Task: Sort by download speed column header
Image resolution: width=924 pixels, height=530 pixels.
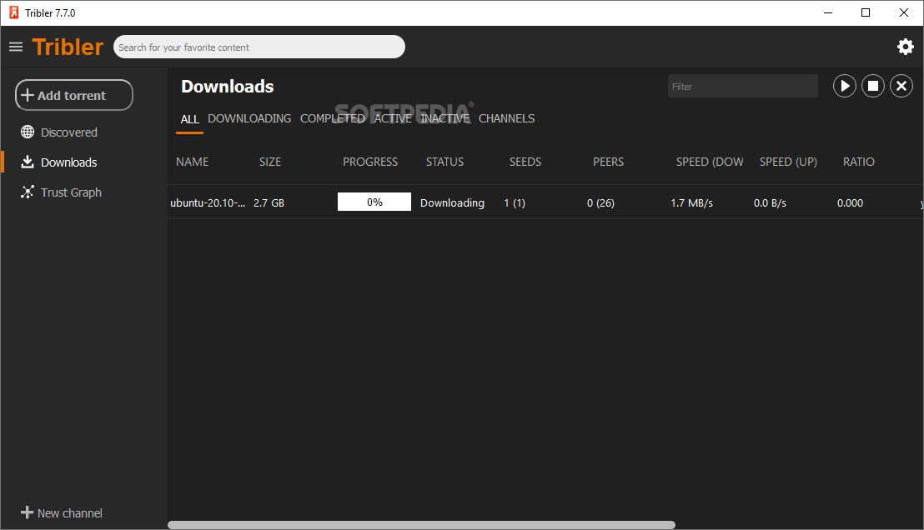Action: [x=710, y=162]
